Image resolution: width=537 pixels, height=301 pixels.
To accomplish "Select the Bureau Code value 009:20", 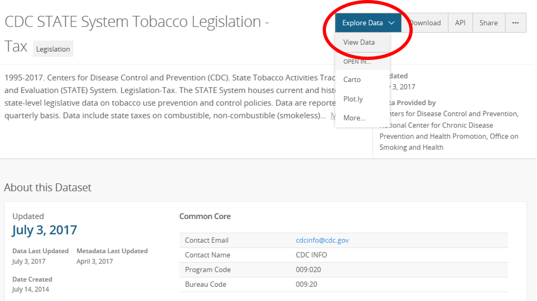I will [x=306, y=284].
